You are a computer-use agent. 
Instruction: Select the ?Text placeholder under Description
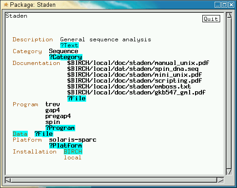tap(69, 45)
